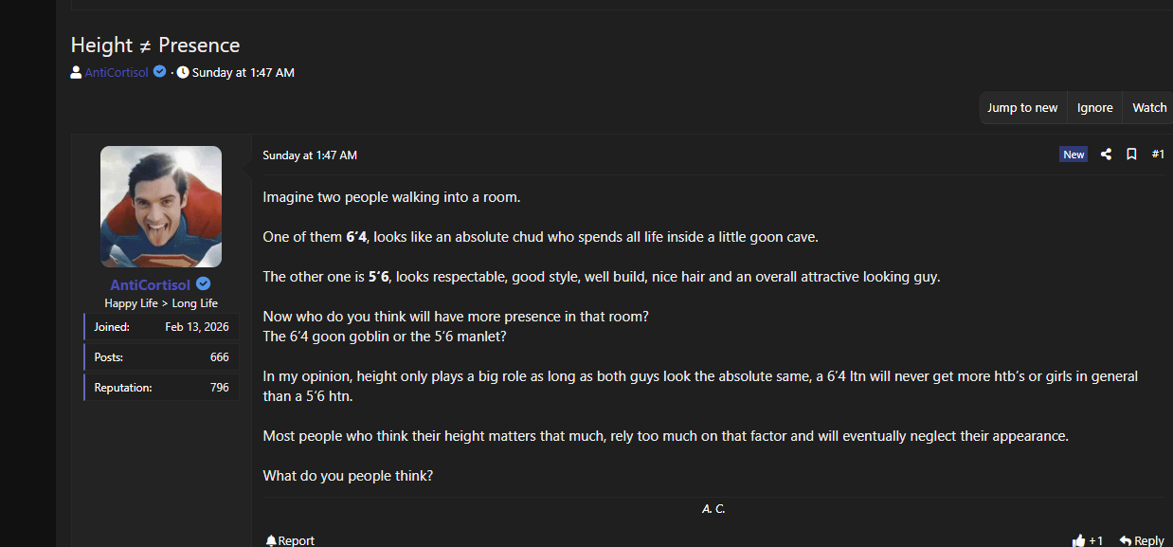Click the thumbs-up +1 like icon
This screenshot has width=1173, height=547.
(x=1078, y=540)
